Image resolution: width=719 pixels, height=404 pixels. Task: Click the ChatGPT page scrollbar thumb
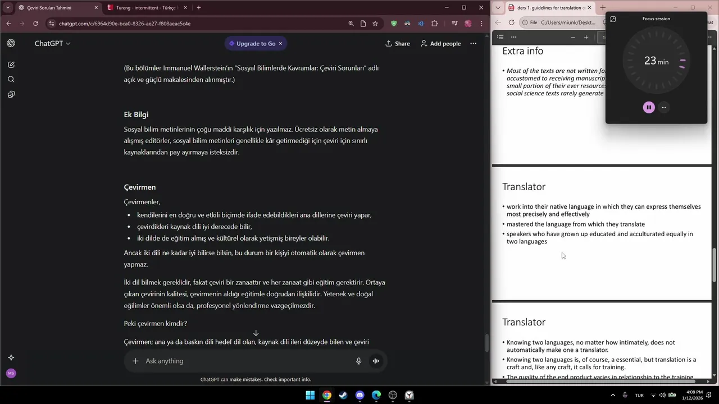coord(487,342)
